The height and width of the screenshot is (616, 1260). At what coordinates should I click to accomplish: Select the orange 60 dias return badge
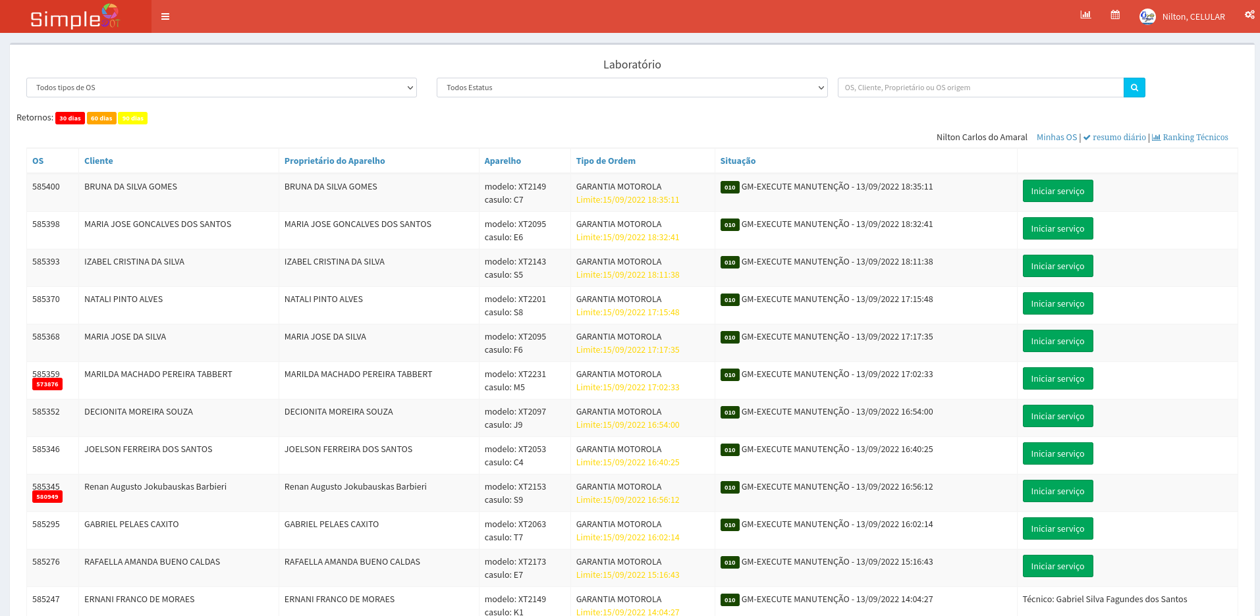101,118
